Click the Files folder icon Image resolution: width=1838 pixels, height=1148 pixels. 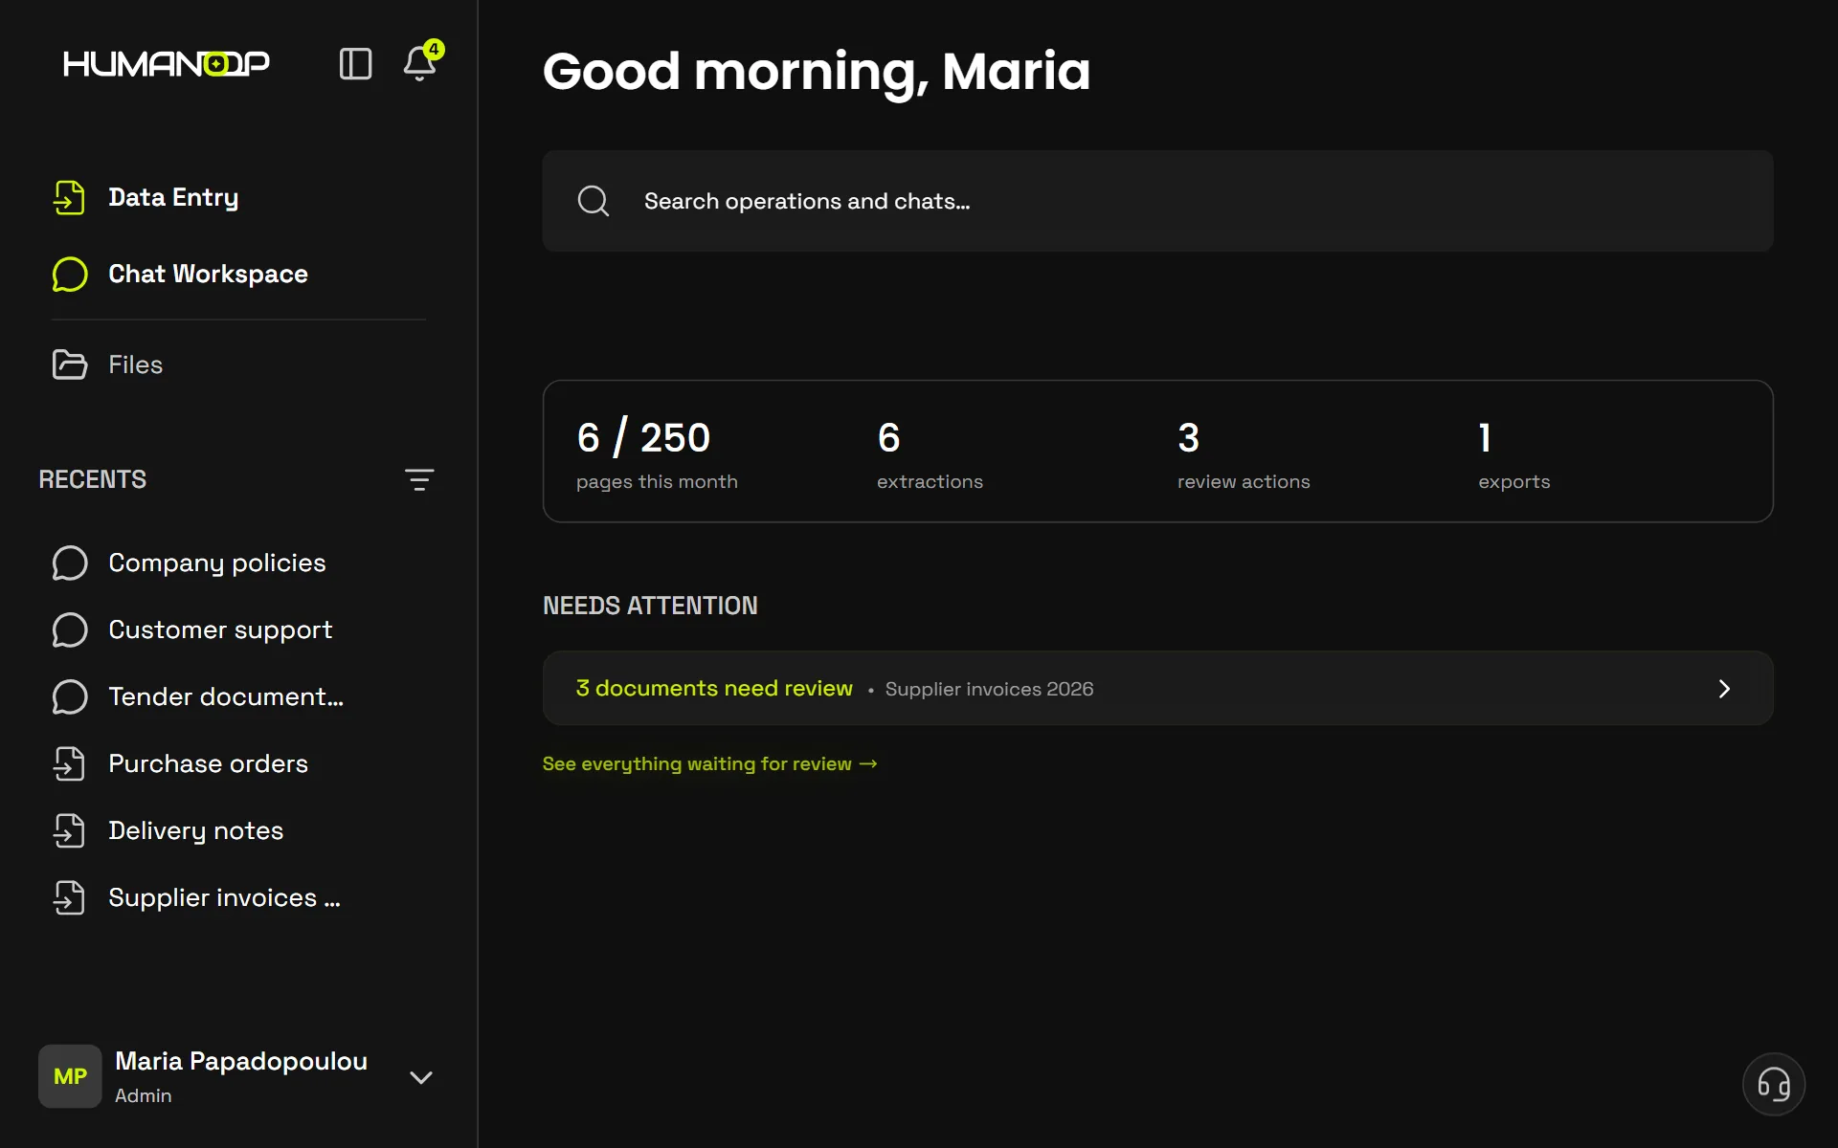pyautogui.click(x=69, y=364)
